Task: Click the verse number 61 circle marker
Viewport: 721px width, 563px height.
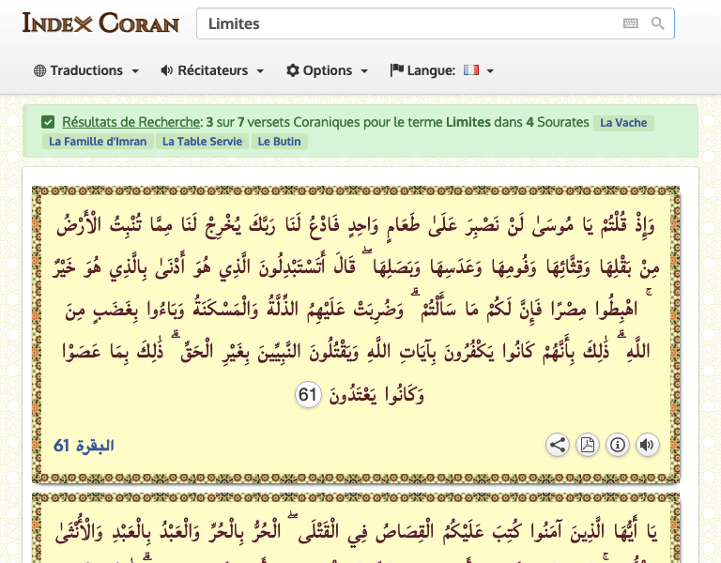Action: tap(308, 395)
